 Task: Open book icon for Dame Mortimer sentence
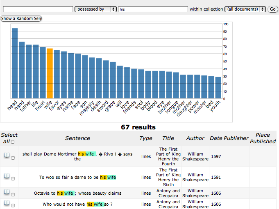(x=7, y=155)
